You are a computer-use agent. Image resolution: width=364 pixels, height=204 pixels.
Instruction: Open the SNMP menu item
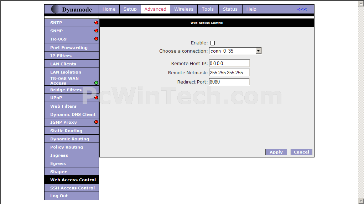point(72,31)
